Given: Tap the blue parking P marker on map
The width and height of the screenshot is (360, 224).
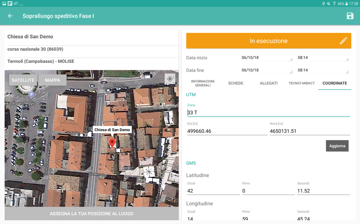Looking at the screenshot, I should point(31,94).
